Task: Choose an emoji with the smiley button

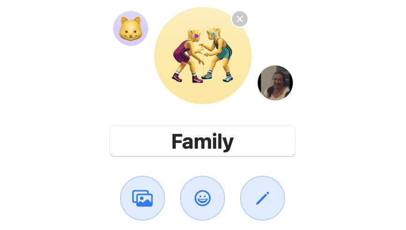Action: coord(203,198)
